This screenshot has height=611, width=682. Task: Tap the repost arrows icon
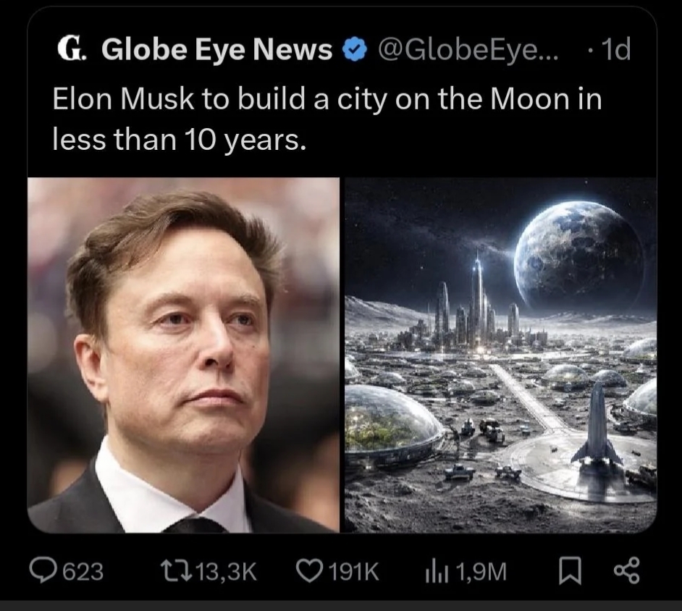click(x=176, y=572)
